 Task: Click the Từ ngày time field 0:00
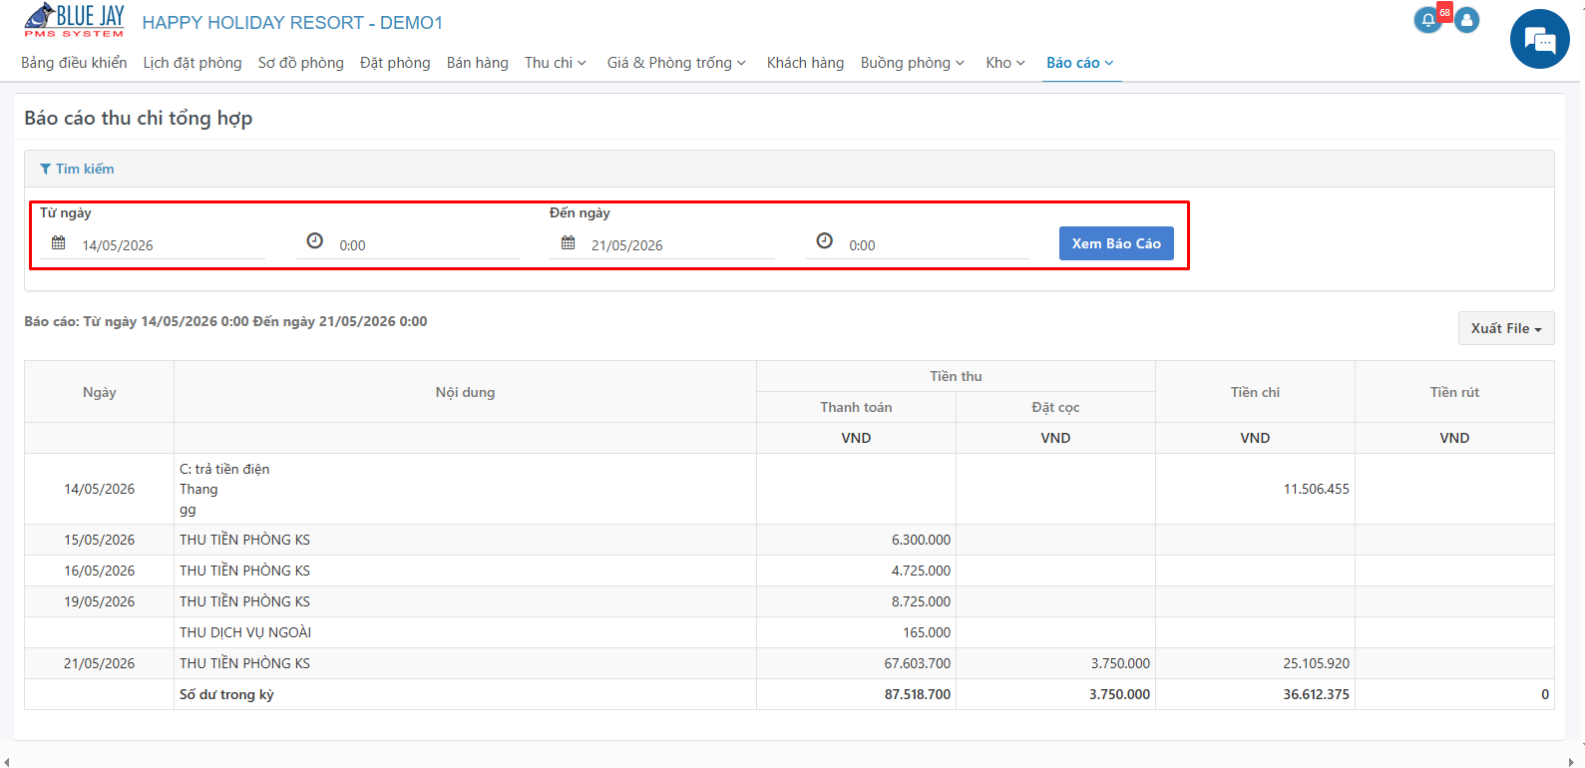(428, 245)
